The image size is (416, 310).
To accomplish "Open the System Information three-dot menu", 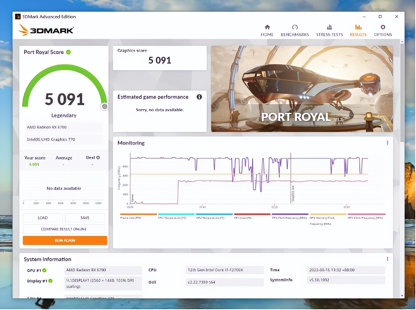I will tap(387, 259).
